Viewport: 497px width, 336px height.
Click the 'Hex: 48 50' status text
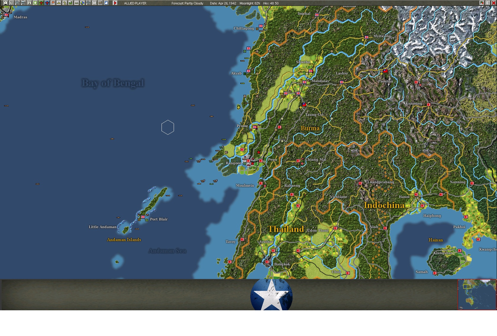coord(271,3)
